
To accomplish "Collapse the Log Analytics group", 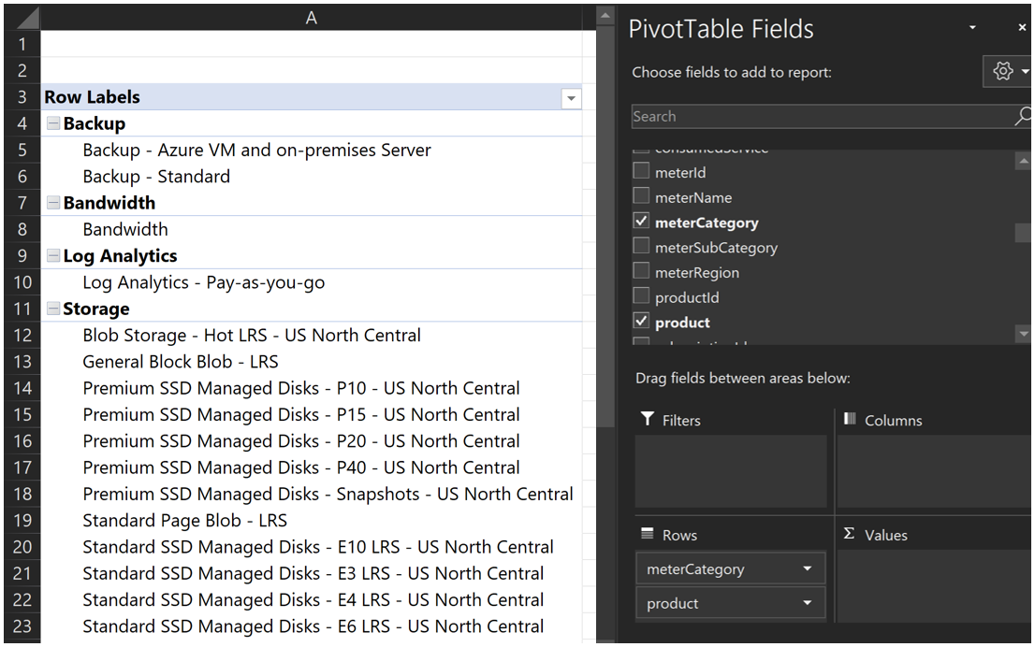I will coord(53,256).
